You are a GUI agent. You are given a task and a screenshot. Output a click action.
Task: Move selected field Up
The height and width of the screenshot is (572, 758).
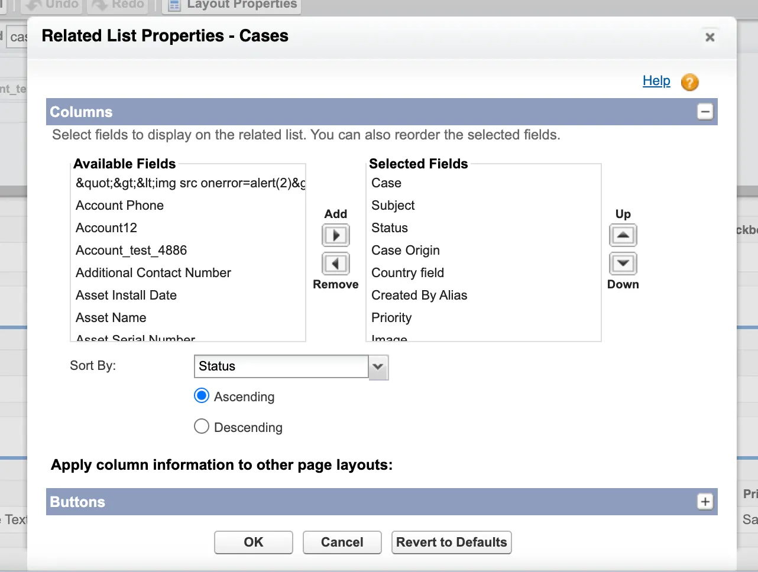[623, 235]
